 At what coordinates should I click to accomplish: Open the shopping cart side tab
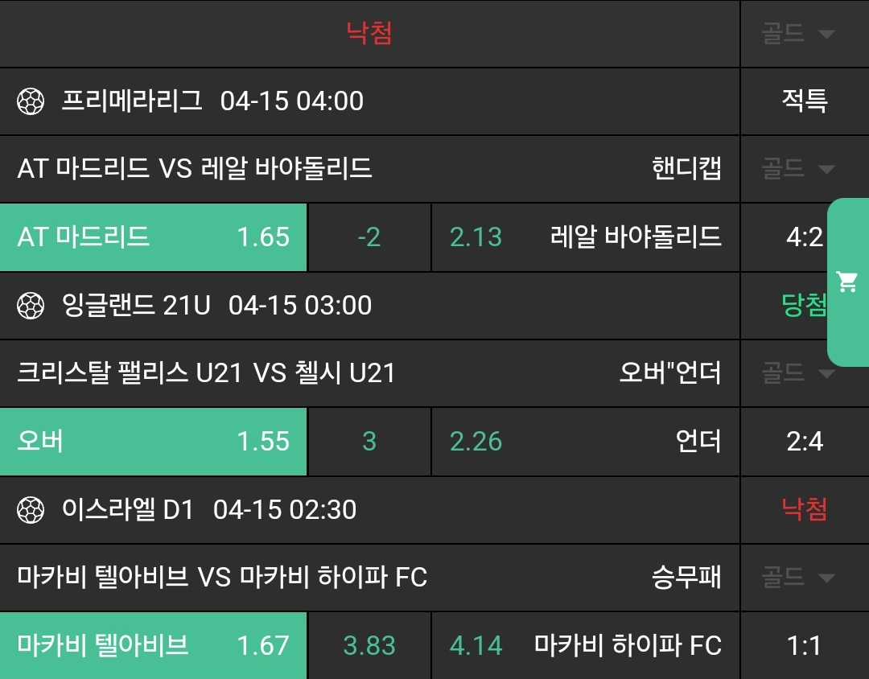tap(847, 282)
